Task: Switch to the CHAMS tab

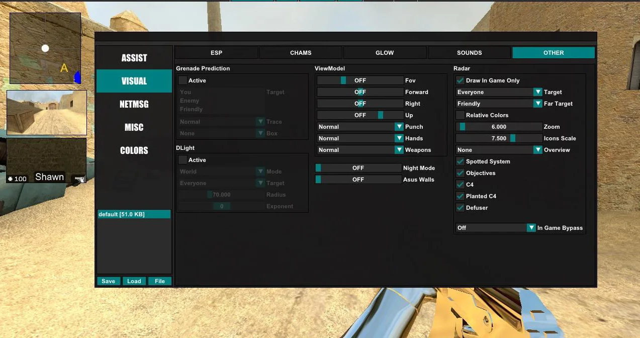Action: (x=301, y=53)
